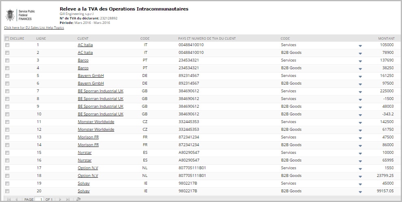The width and height of the screenshot is (402, 202).
Task: Check the exclude box for line 5
Action: coord(7,76)
